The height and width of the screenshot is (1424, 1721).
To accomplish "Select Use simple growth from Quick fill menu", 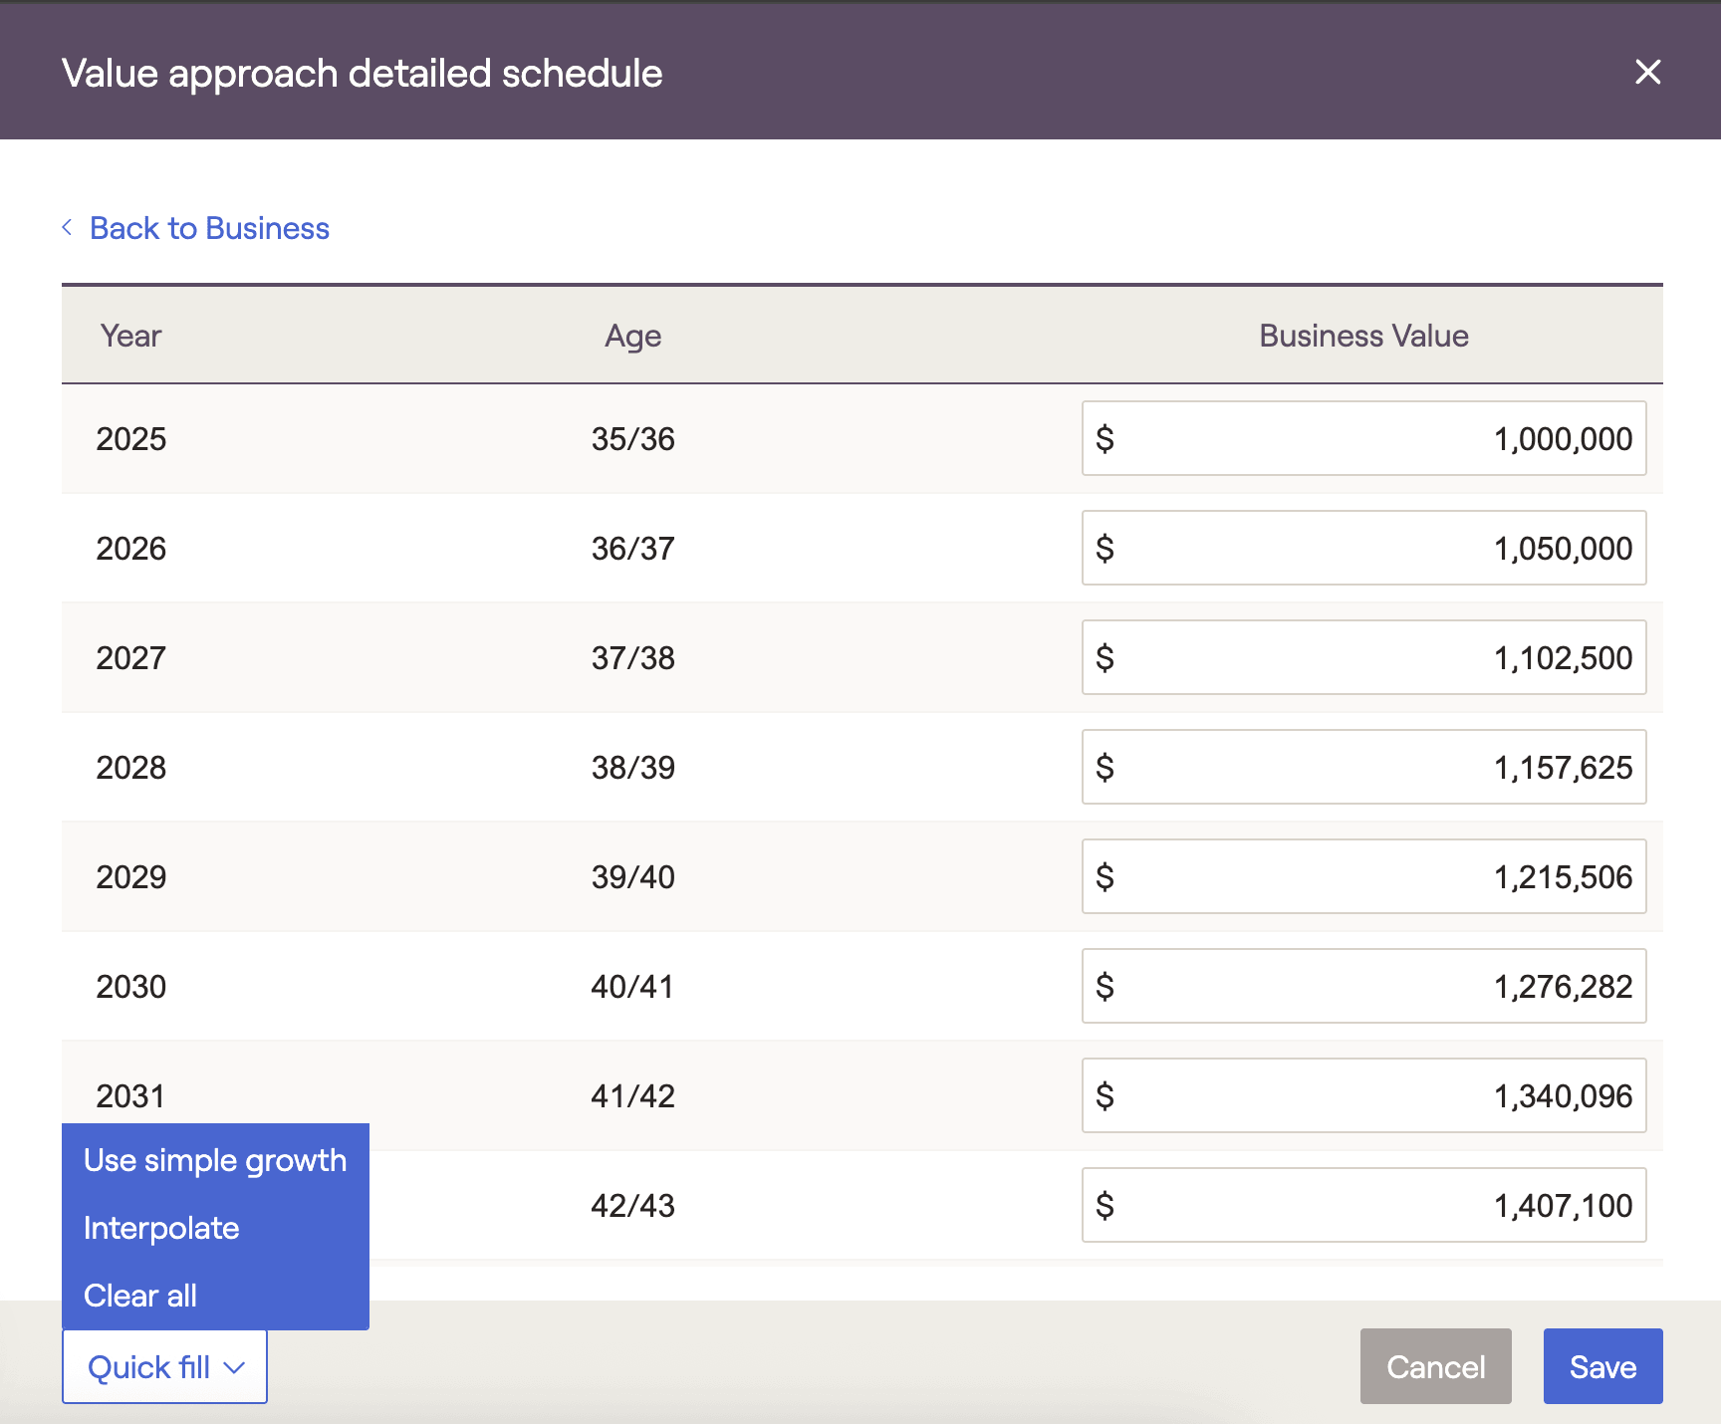I will click(215, 1160).
